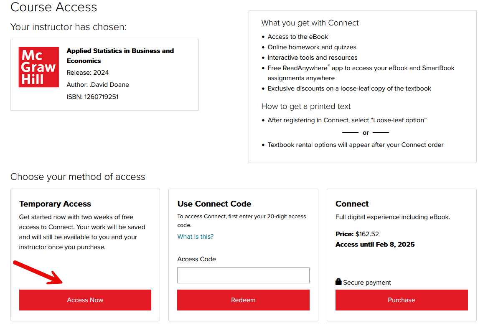Click the Secure payment lock icon
The height and width of the screenshot is (328, 483).
338,282
